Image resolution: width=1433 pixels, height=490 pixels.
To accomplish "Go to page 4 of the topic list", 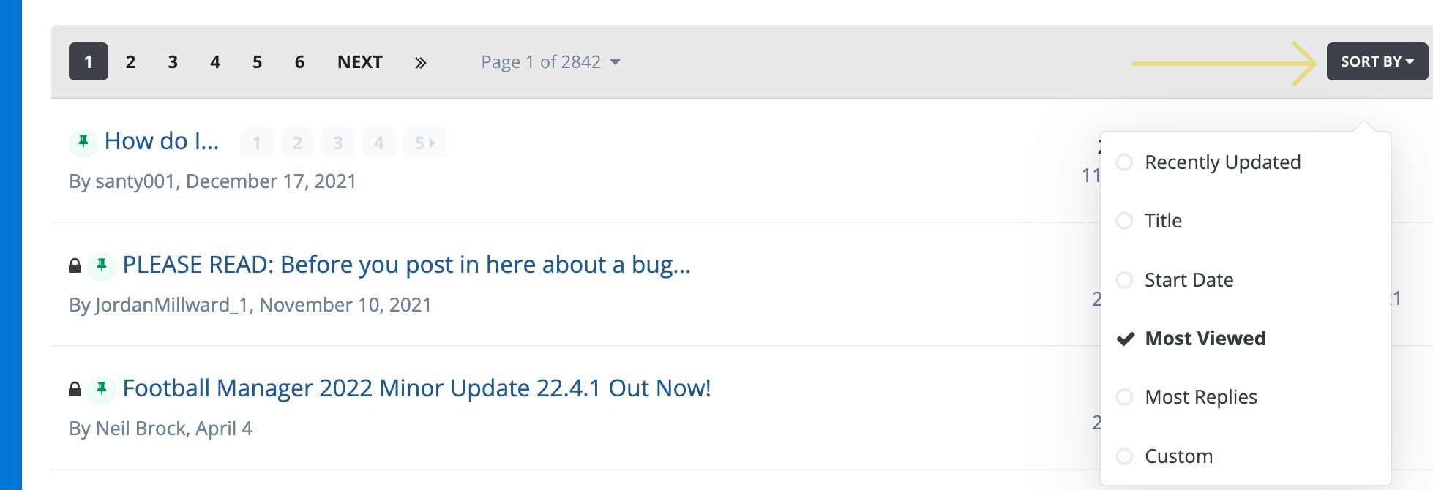I will coord(214,61).
